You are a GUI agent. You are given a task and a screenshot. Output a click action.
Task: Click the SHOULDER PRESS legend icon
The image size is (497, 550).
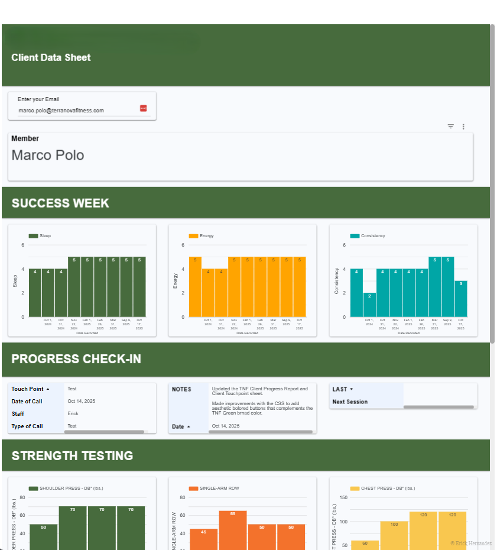pos(34,488)
